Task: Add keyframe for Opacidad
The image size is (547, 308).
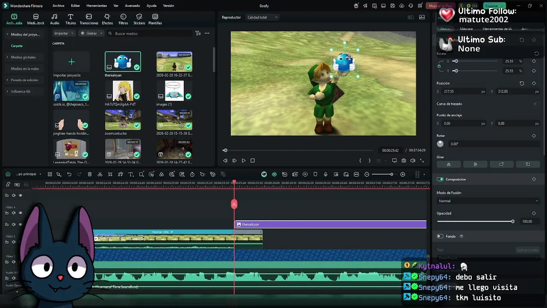Action: point(534,213)
